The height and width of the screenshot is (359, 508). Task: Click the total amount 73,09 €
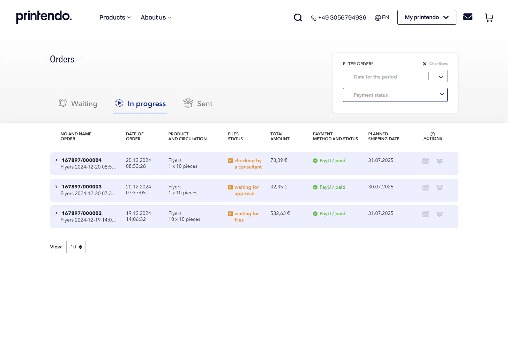pos(279,160)
